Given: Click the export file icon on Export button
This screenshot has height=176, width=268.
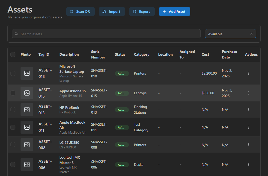Looking at the screenshot, I should point(134,11).
